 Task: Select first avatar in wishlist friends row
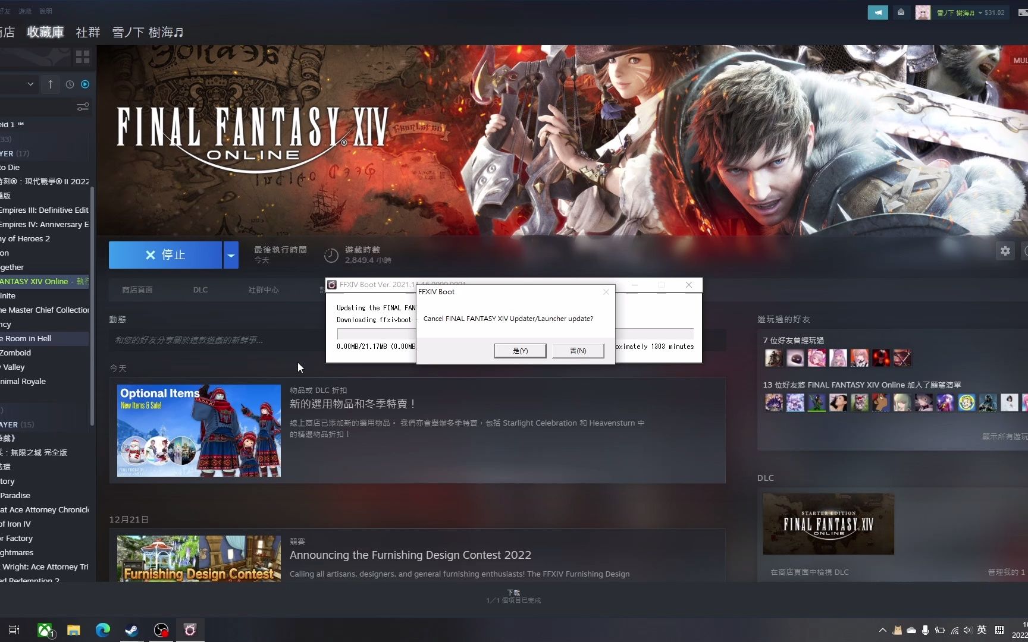(774, 402)
